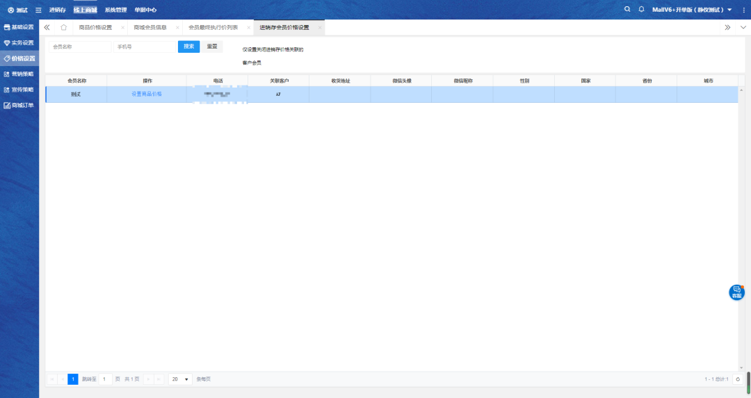
Task: Open the 系统管理 top menu
Action: (x=115, y=10)
